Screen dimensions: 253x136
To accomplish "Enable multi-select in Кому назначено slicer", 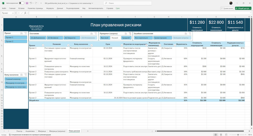I will [22, 75].
